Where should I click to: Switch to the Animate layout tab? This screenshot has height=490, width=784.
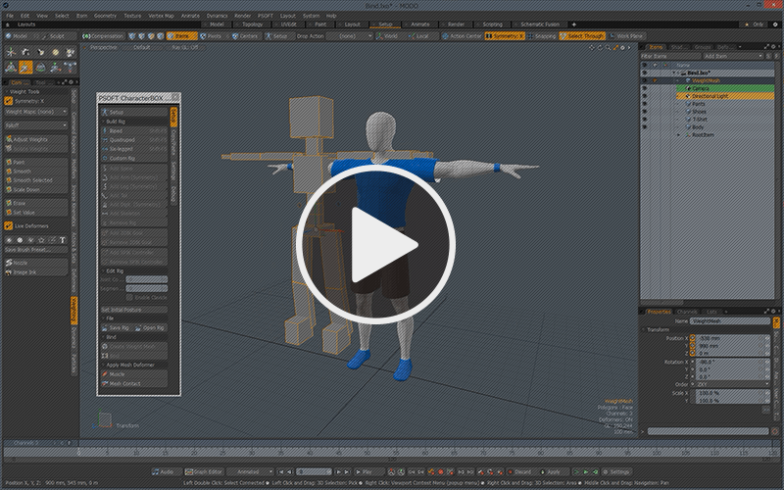point(422,24)
